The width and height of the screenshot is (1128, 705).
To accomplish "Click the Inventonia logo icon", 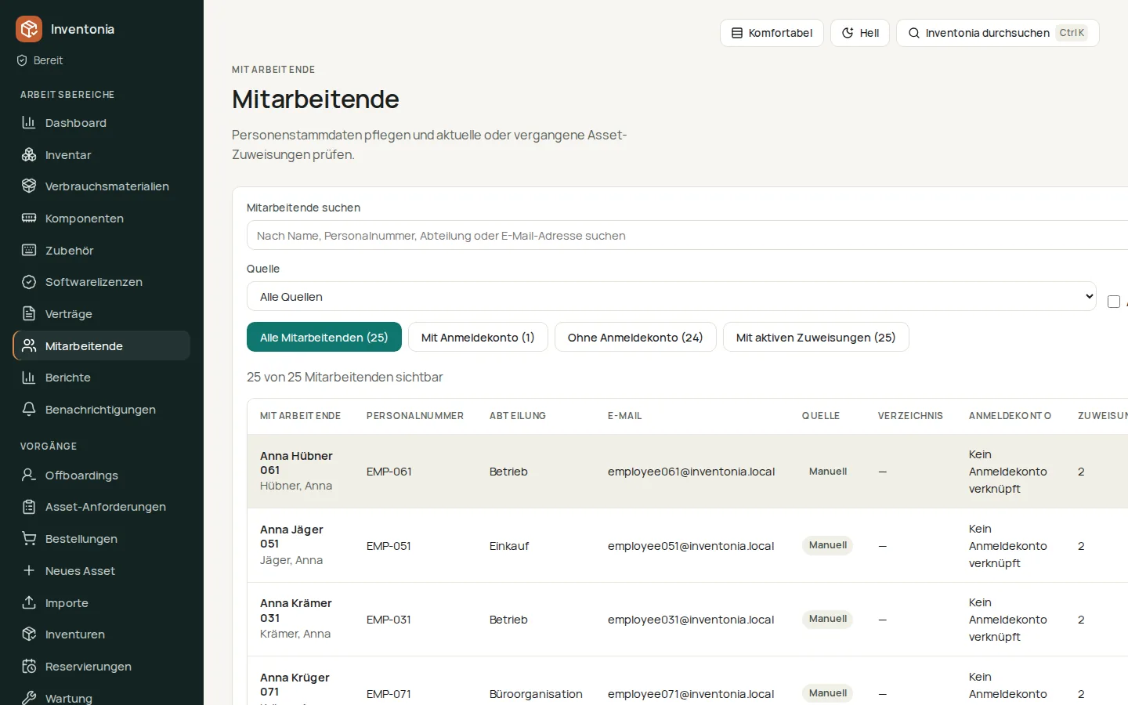I will [29, 29].
